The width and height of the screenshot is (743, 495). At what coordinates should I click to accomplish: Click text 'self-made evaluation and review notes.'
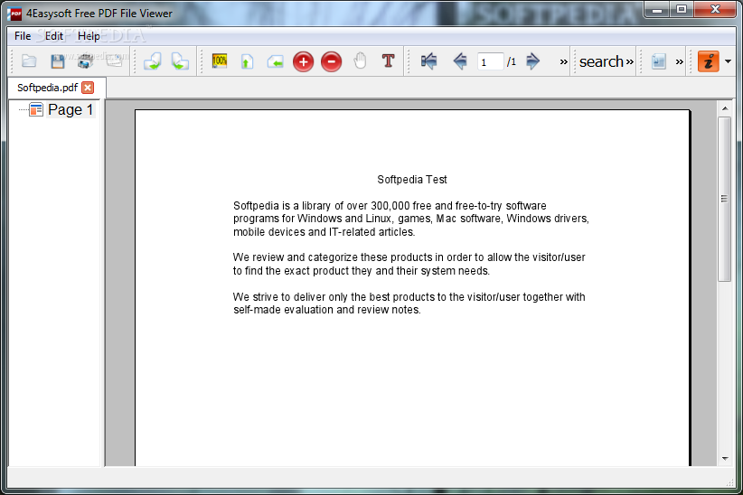click(327, 310)
